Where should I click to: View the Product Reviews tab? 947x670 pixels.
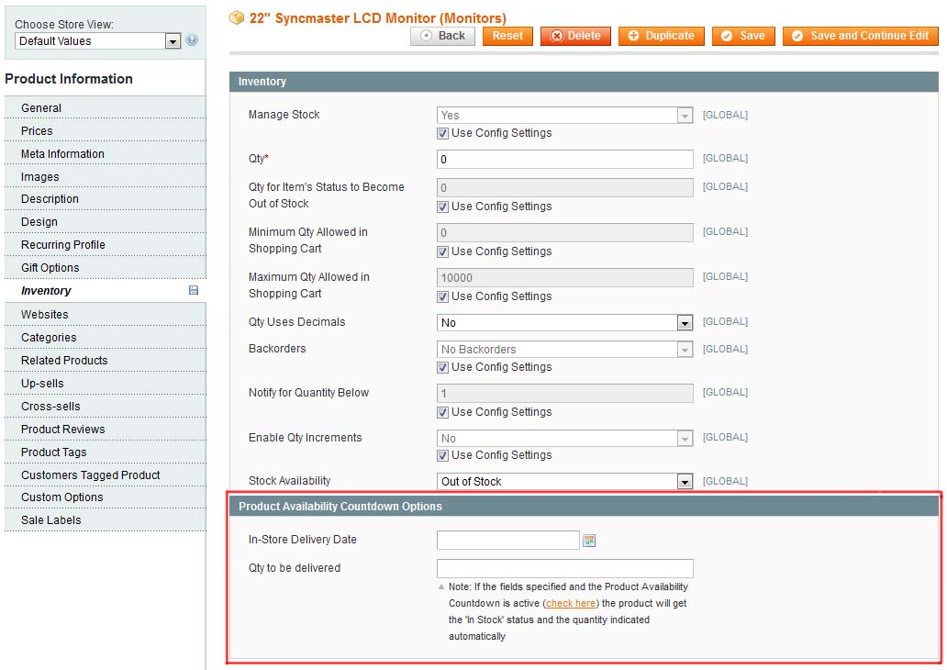pyautogui.click(x=106, y=430)
